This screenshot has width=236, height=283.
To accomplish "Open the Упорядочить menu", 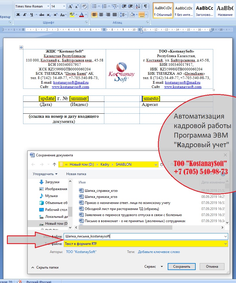I will (x=45, y=174).
